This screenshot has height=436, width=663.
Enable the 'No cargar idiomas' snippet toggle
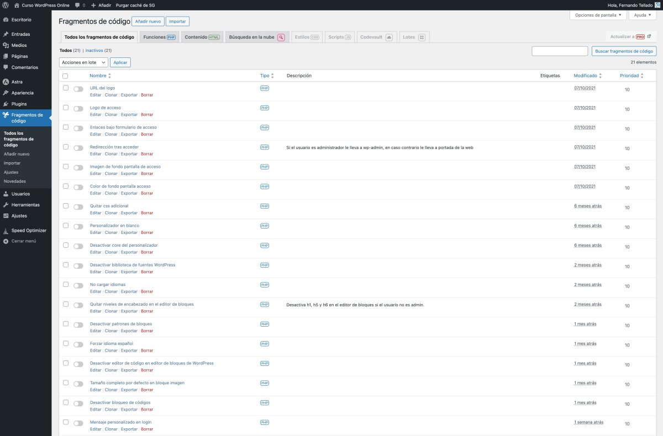tap(78, 286)
